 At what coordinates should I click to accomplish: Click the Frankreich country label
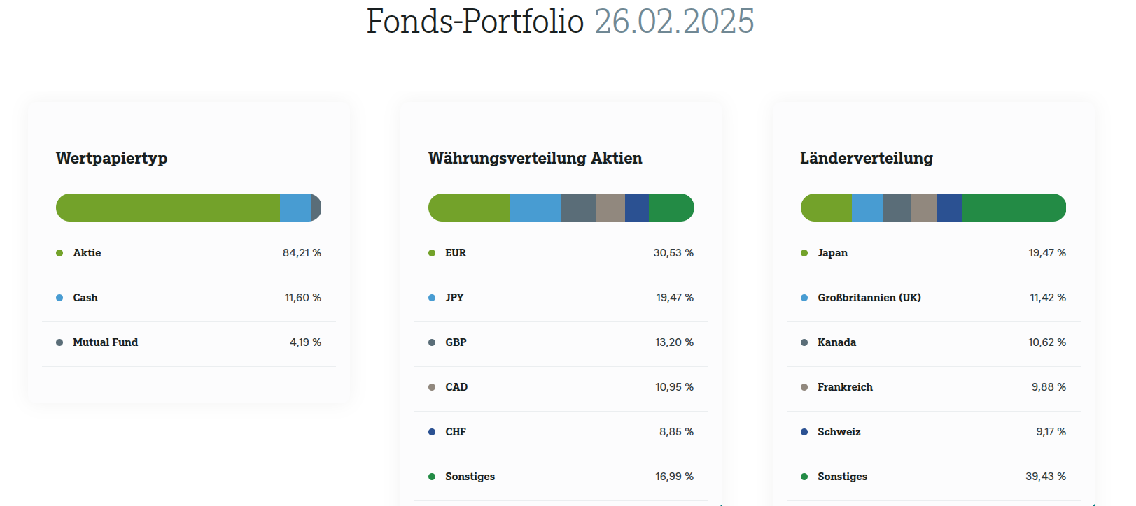tap(845, 387)
